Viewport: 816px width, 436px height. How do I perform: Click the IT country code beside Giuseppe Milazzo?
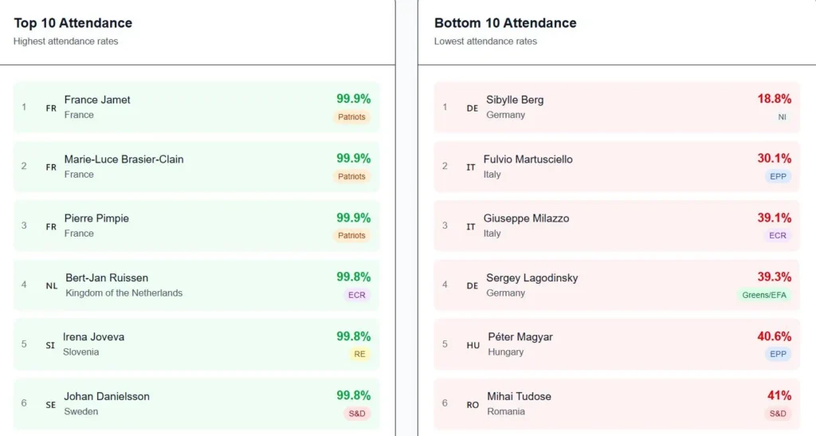point(471,227)
